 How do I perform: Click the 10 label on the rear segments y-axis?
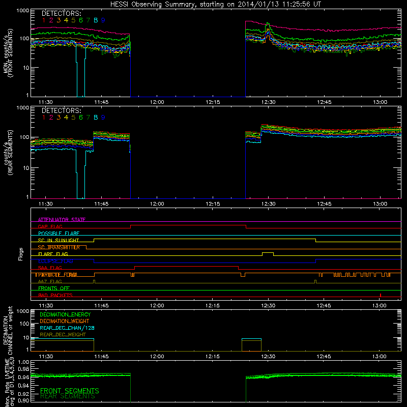click(26, 168)
